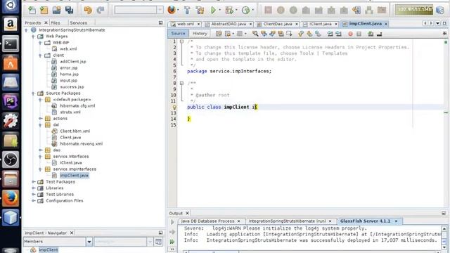Viewport: 450px width, 253px height.
Task: Click the red Start Macro Recording icon
Action: click(x=350, y=34)
